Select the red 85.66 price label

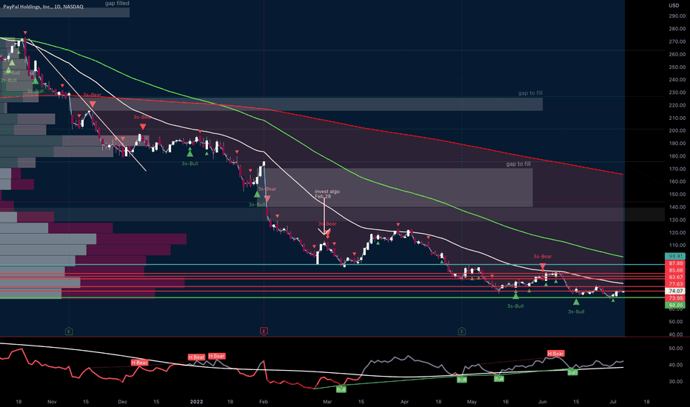pyautogui.click(x=674, y=270)
